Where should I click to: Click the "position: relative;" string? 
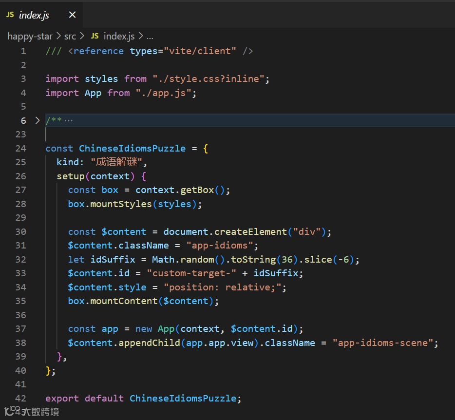click(222, 287)
